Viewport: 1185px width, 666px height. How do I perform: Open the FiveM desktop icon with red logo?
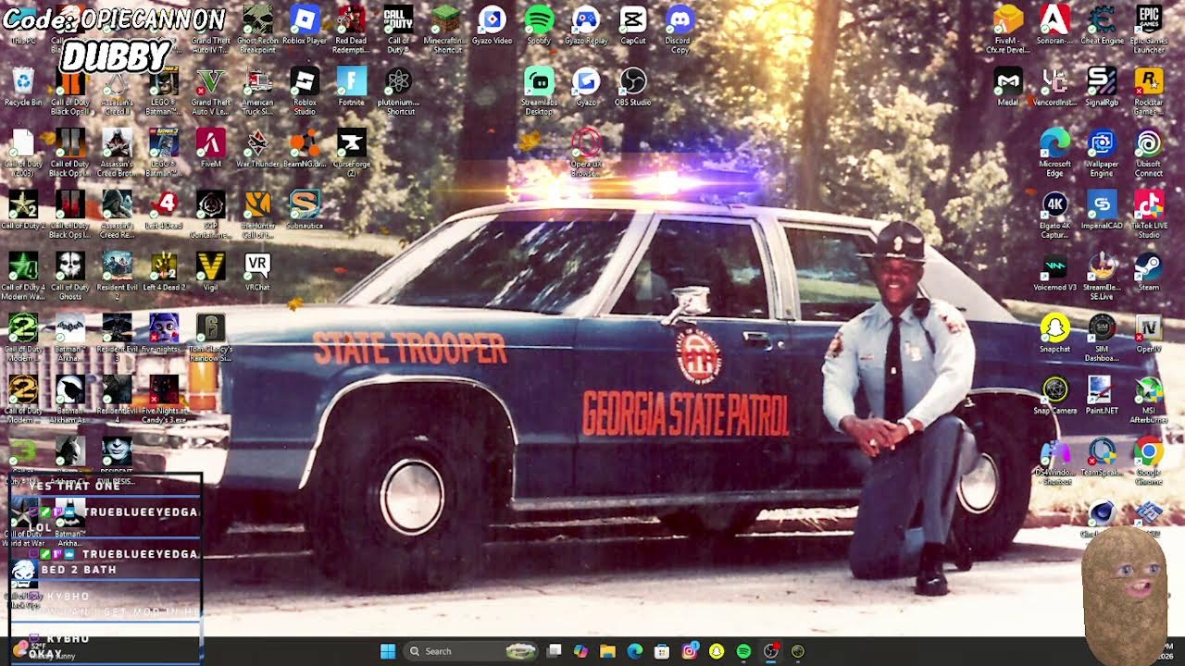pyautogui.click(x=211, y=148)
